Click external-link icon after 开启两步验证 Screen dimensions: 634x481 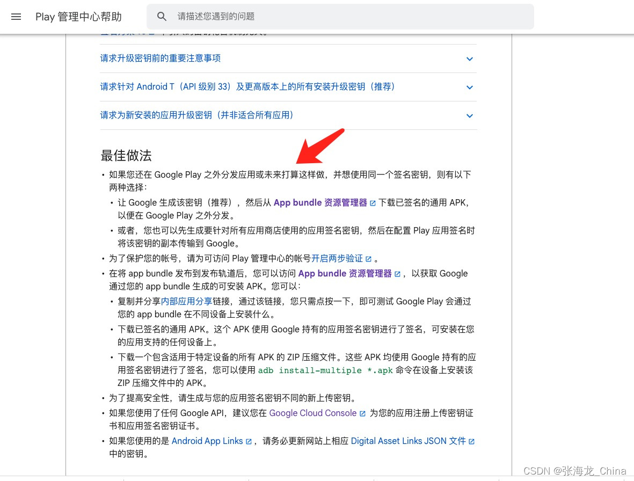pyautogui.click(x=368, y=259)
